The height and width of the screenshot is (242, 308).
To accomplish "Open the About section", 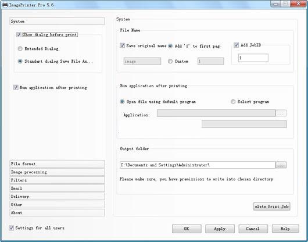I will pos(57,213).
